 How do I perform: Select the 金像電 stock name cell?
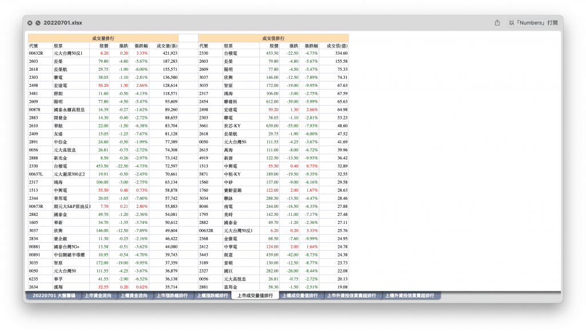point(241,239)
